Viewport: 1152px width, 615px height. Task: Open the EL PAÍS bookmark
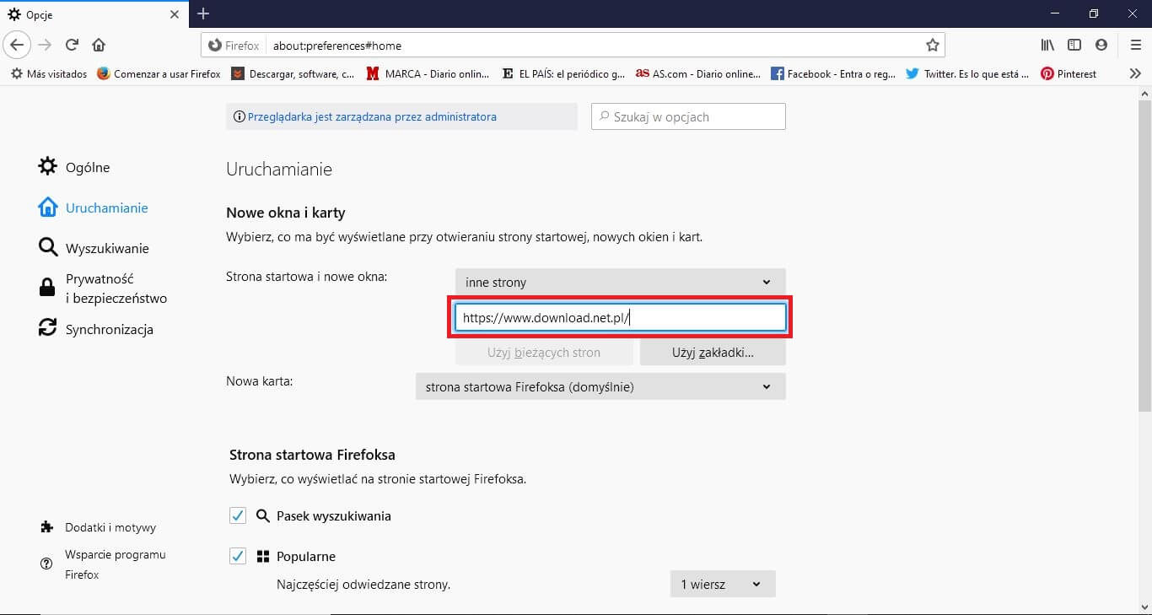pos(563,74)
